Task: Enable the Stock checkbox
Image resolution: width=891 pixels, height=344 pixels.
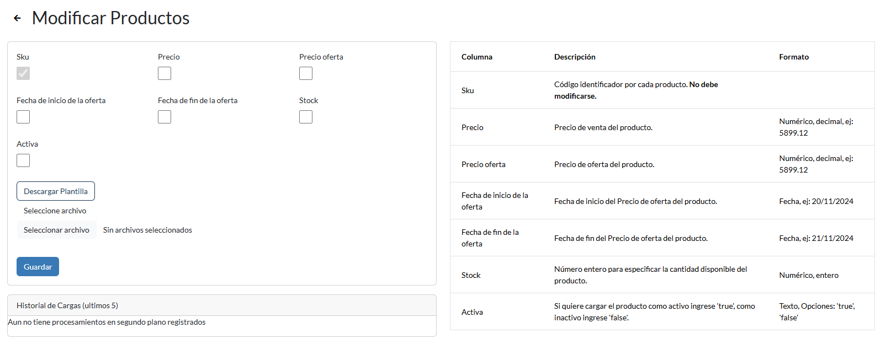Action: (x=306, y=117)
